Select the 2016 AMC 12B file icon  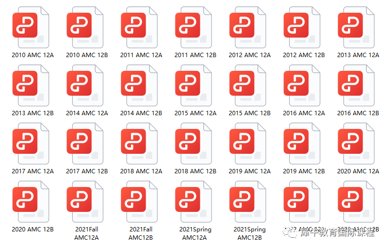(356, 84)
